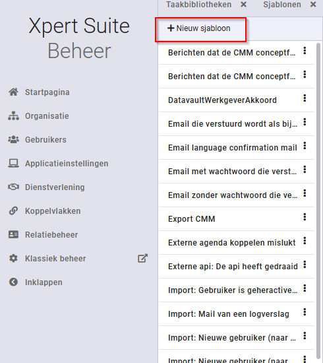The height and width of the screenshot is (363, 323).
Task: Click the Relatiebeheer contact card icon
Action: [x=13, y=234]
